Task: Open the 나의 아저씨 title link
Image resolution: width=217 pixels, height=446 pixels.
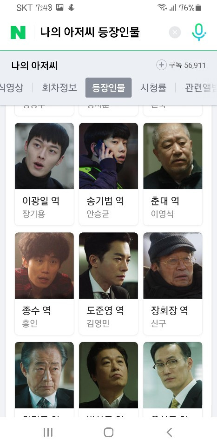Action: coord(34,66)
